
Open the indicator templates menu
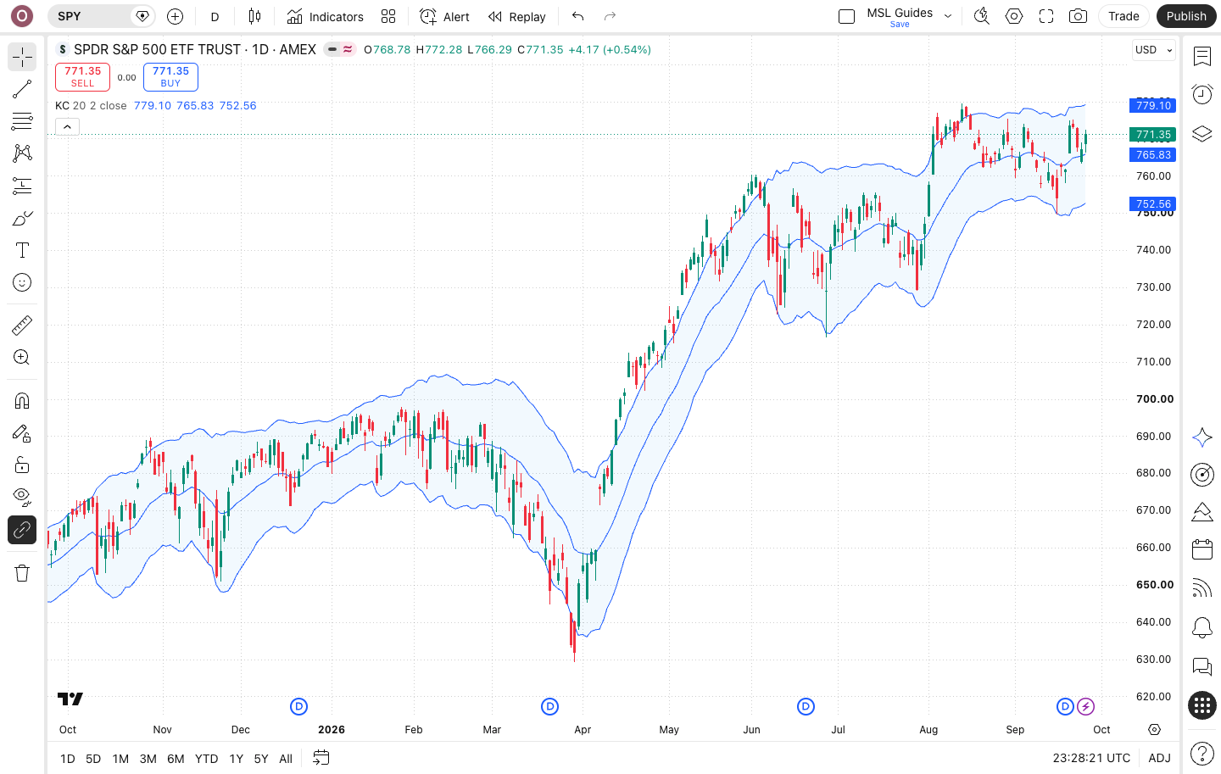pyautogui.click(x=388, y=16)
